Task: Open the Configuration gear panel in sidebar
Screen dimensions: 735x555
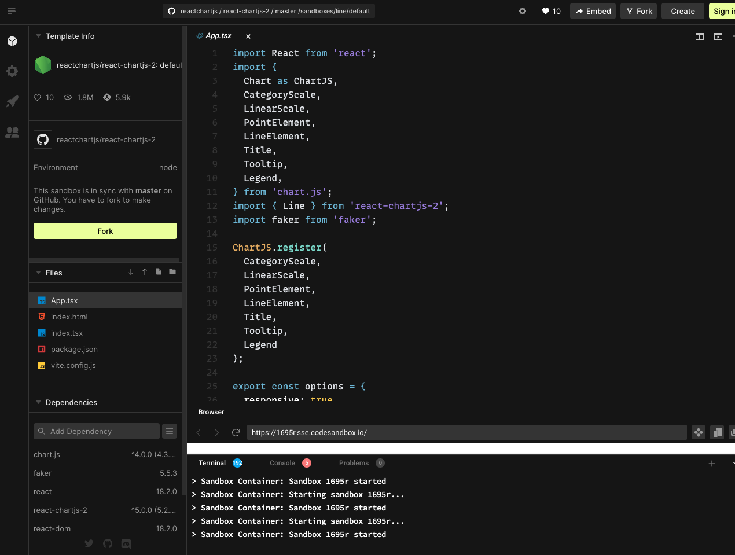Action: point(12,71)
